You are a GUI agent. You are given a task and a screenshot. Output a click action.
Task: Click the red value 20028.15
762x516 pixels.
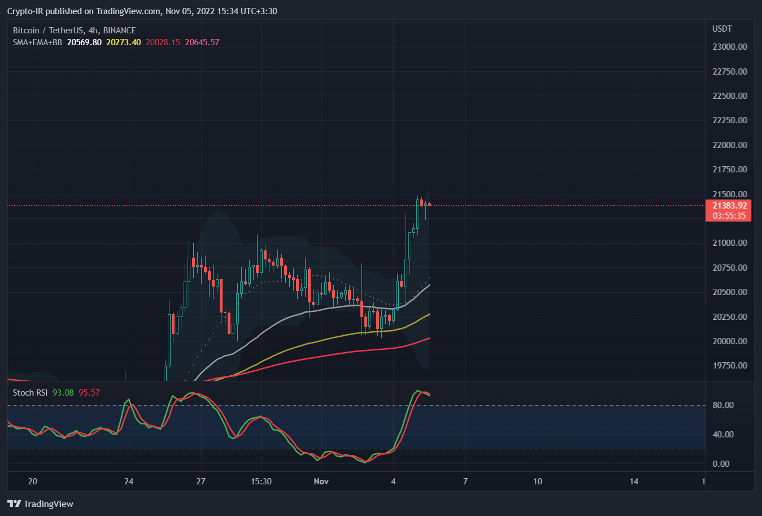pyautogui.click(x=163, y=42)
